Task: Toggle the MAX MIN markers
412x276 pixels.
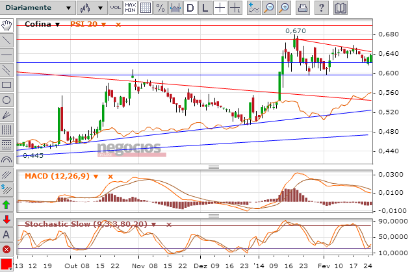Action: click(131, 8)
